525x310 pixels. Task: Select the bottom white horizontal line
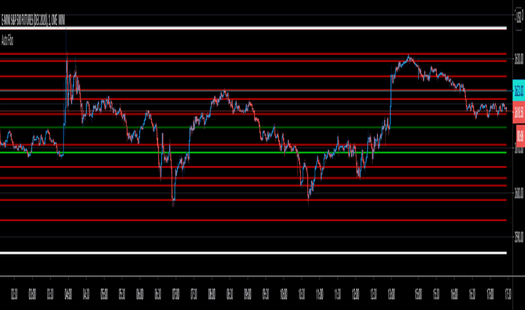click(x=253, y=253)
